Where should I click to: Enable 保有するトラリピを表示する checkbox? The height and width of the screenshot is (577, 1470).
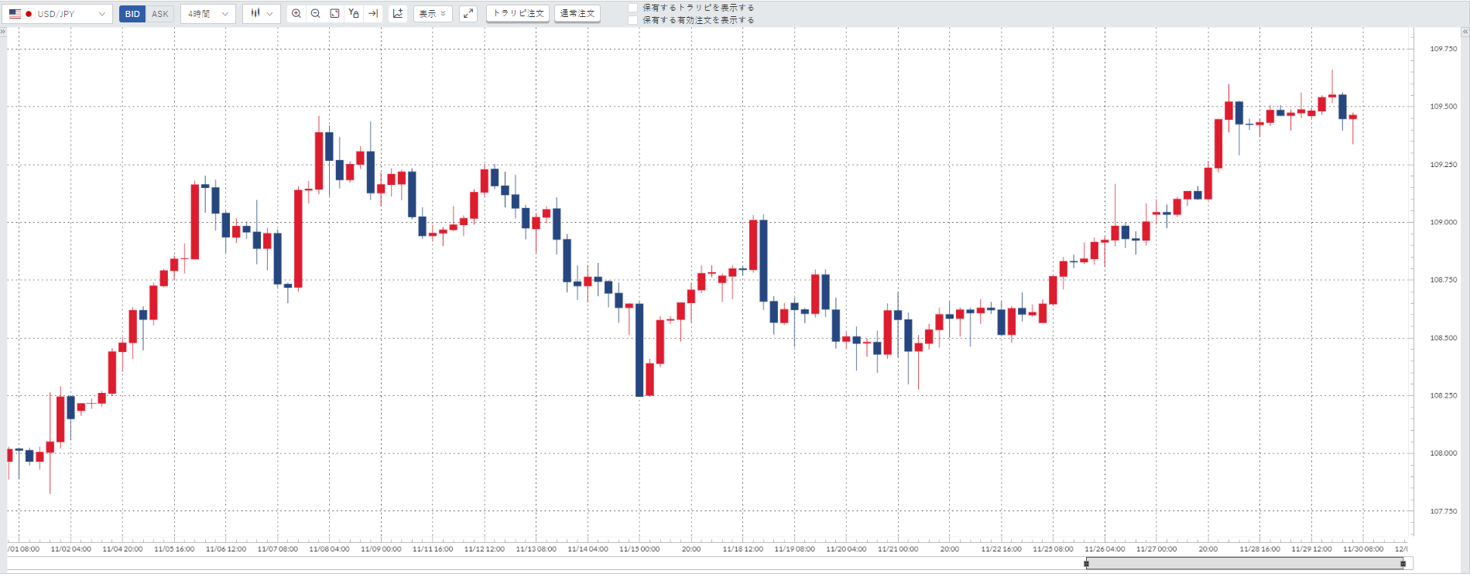(x=633, y=8)
